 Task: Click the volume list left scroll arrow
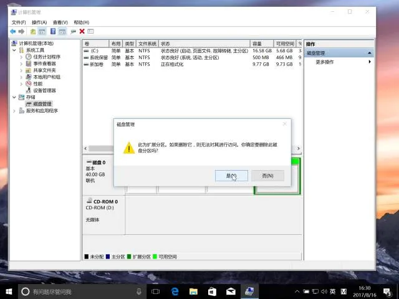pyautogui.click(x=86, y=148)
